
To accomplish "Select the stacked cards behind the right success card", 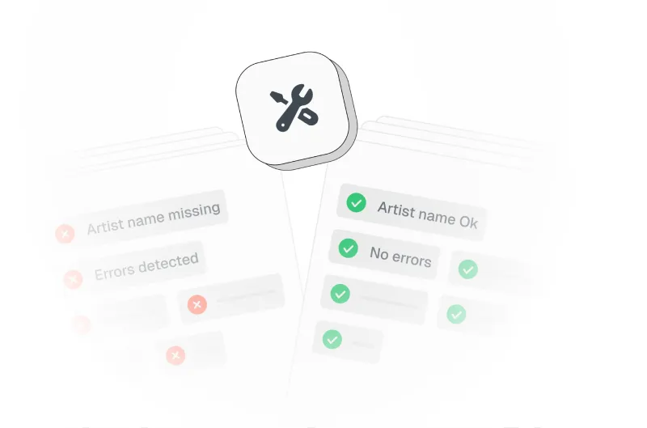I will point(448,138).
